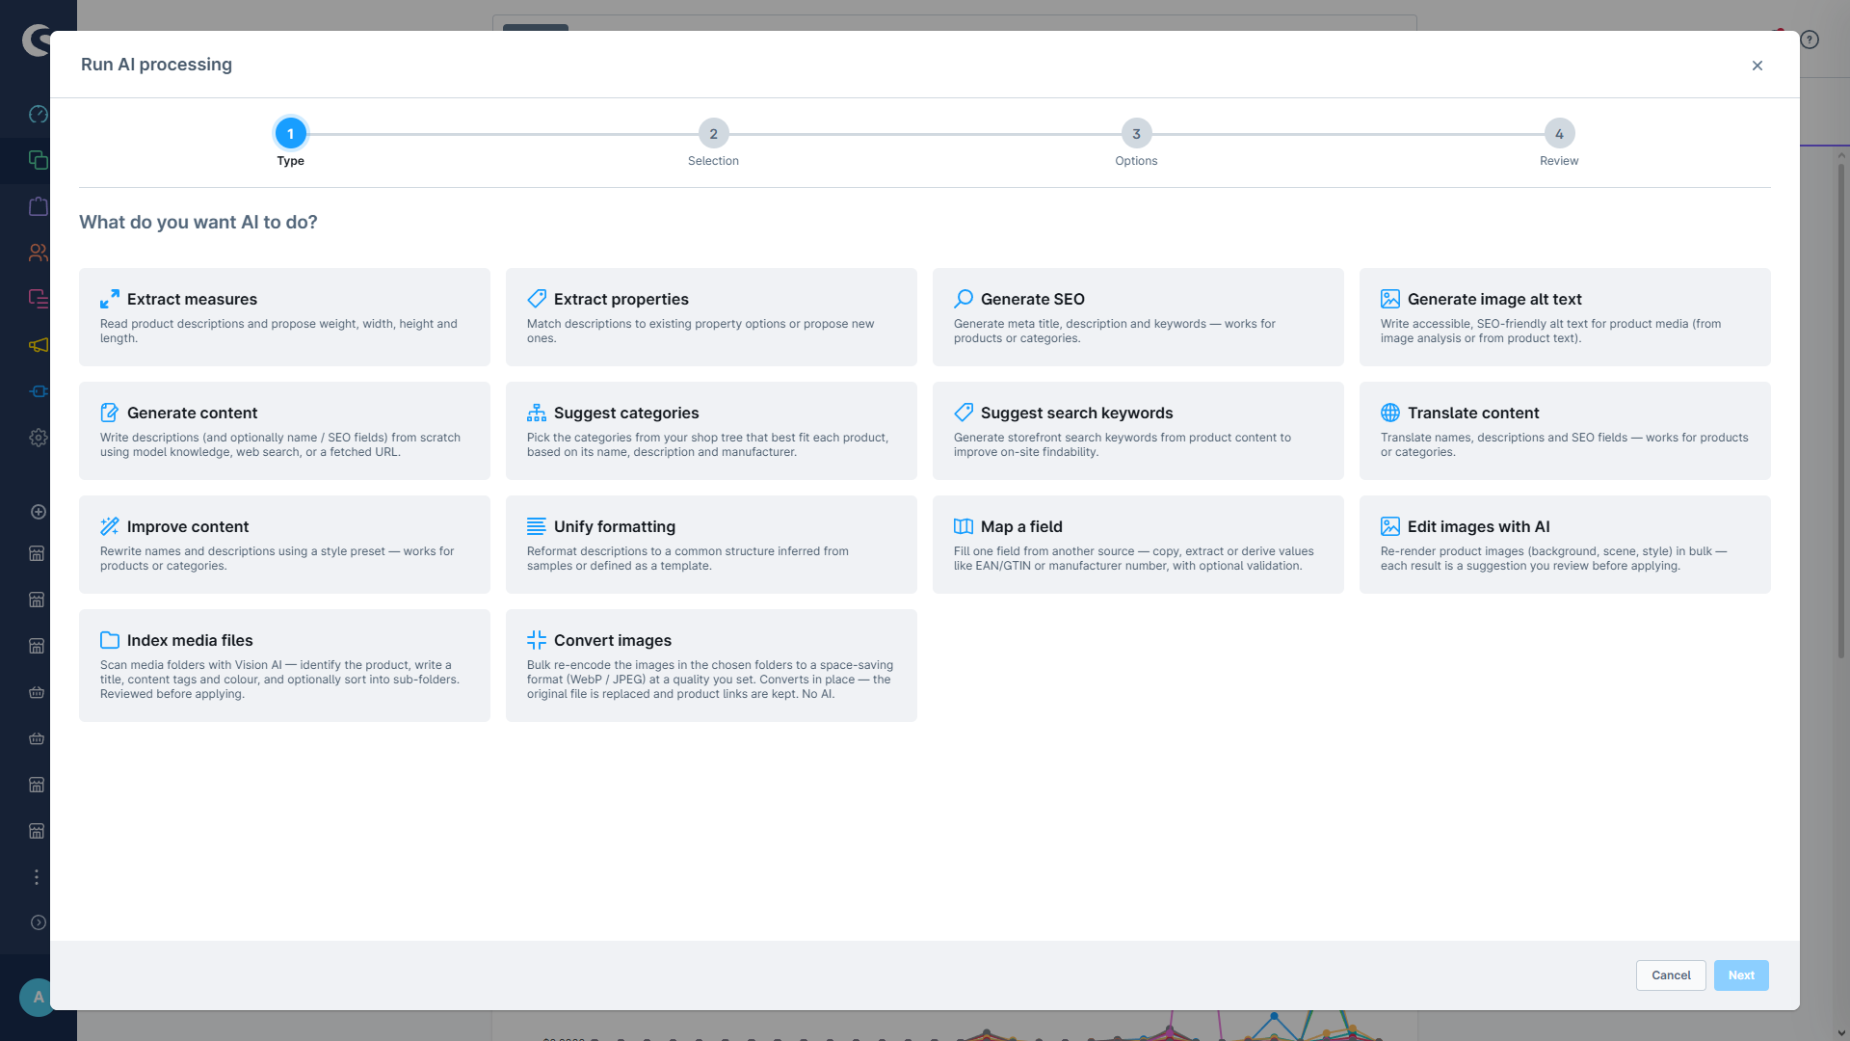Click the Generate content pencil icon

click(110, 413)
